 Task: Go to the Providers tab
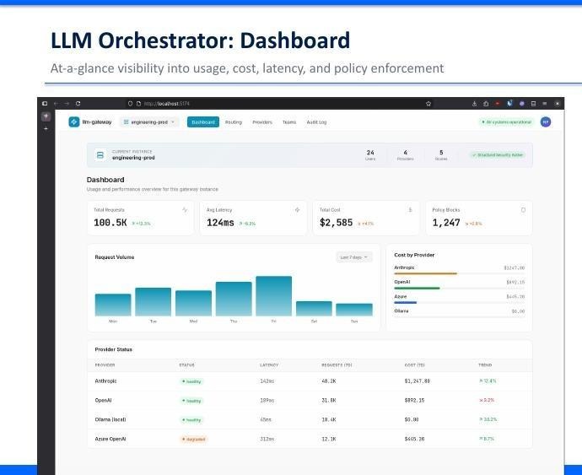pyautogui.click(x=262, y=121)
